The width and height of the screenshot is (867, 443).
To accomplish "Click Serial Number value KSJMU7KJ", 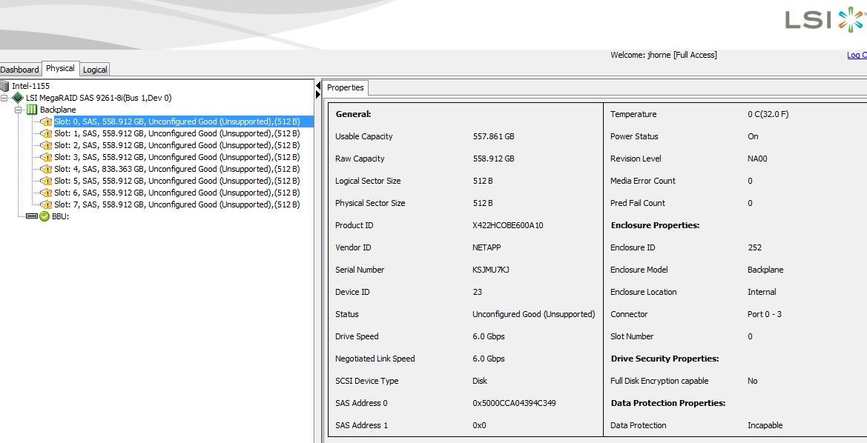I will pyautogui.click(x=491, y=270).
